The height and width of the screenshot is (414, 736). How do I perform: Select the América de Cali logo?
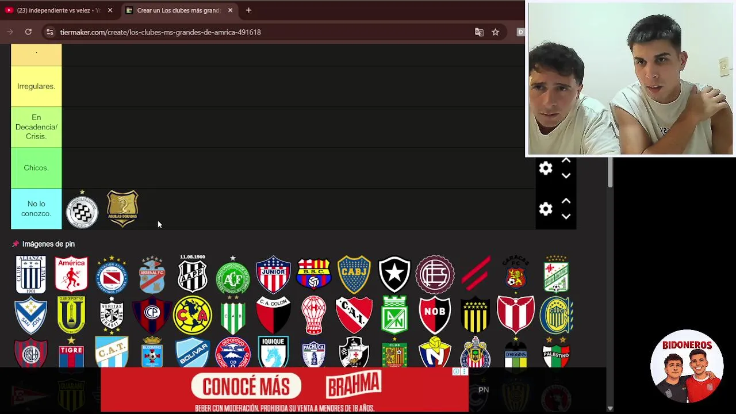(x=71, y=274)
